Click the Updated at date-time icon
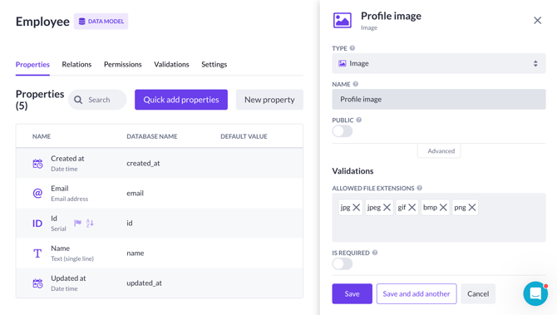Viewport: 557px width, 315px height. [37, 283]
